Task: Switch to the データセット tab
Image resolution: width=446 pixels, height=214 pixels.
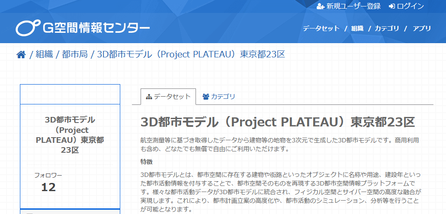Action: tap(168, 97)
